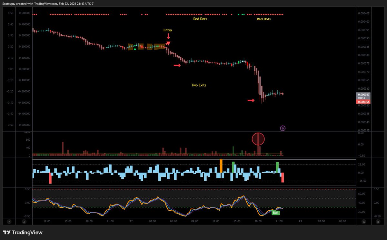Click the green up-triangle signal marker on chart
The width and height of the screenshot is (387, 240).
(x=135, y=49)
